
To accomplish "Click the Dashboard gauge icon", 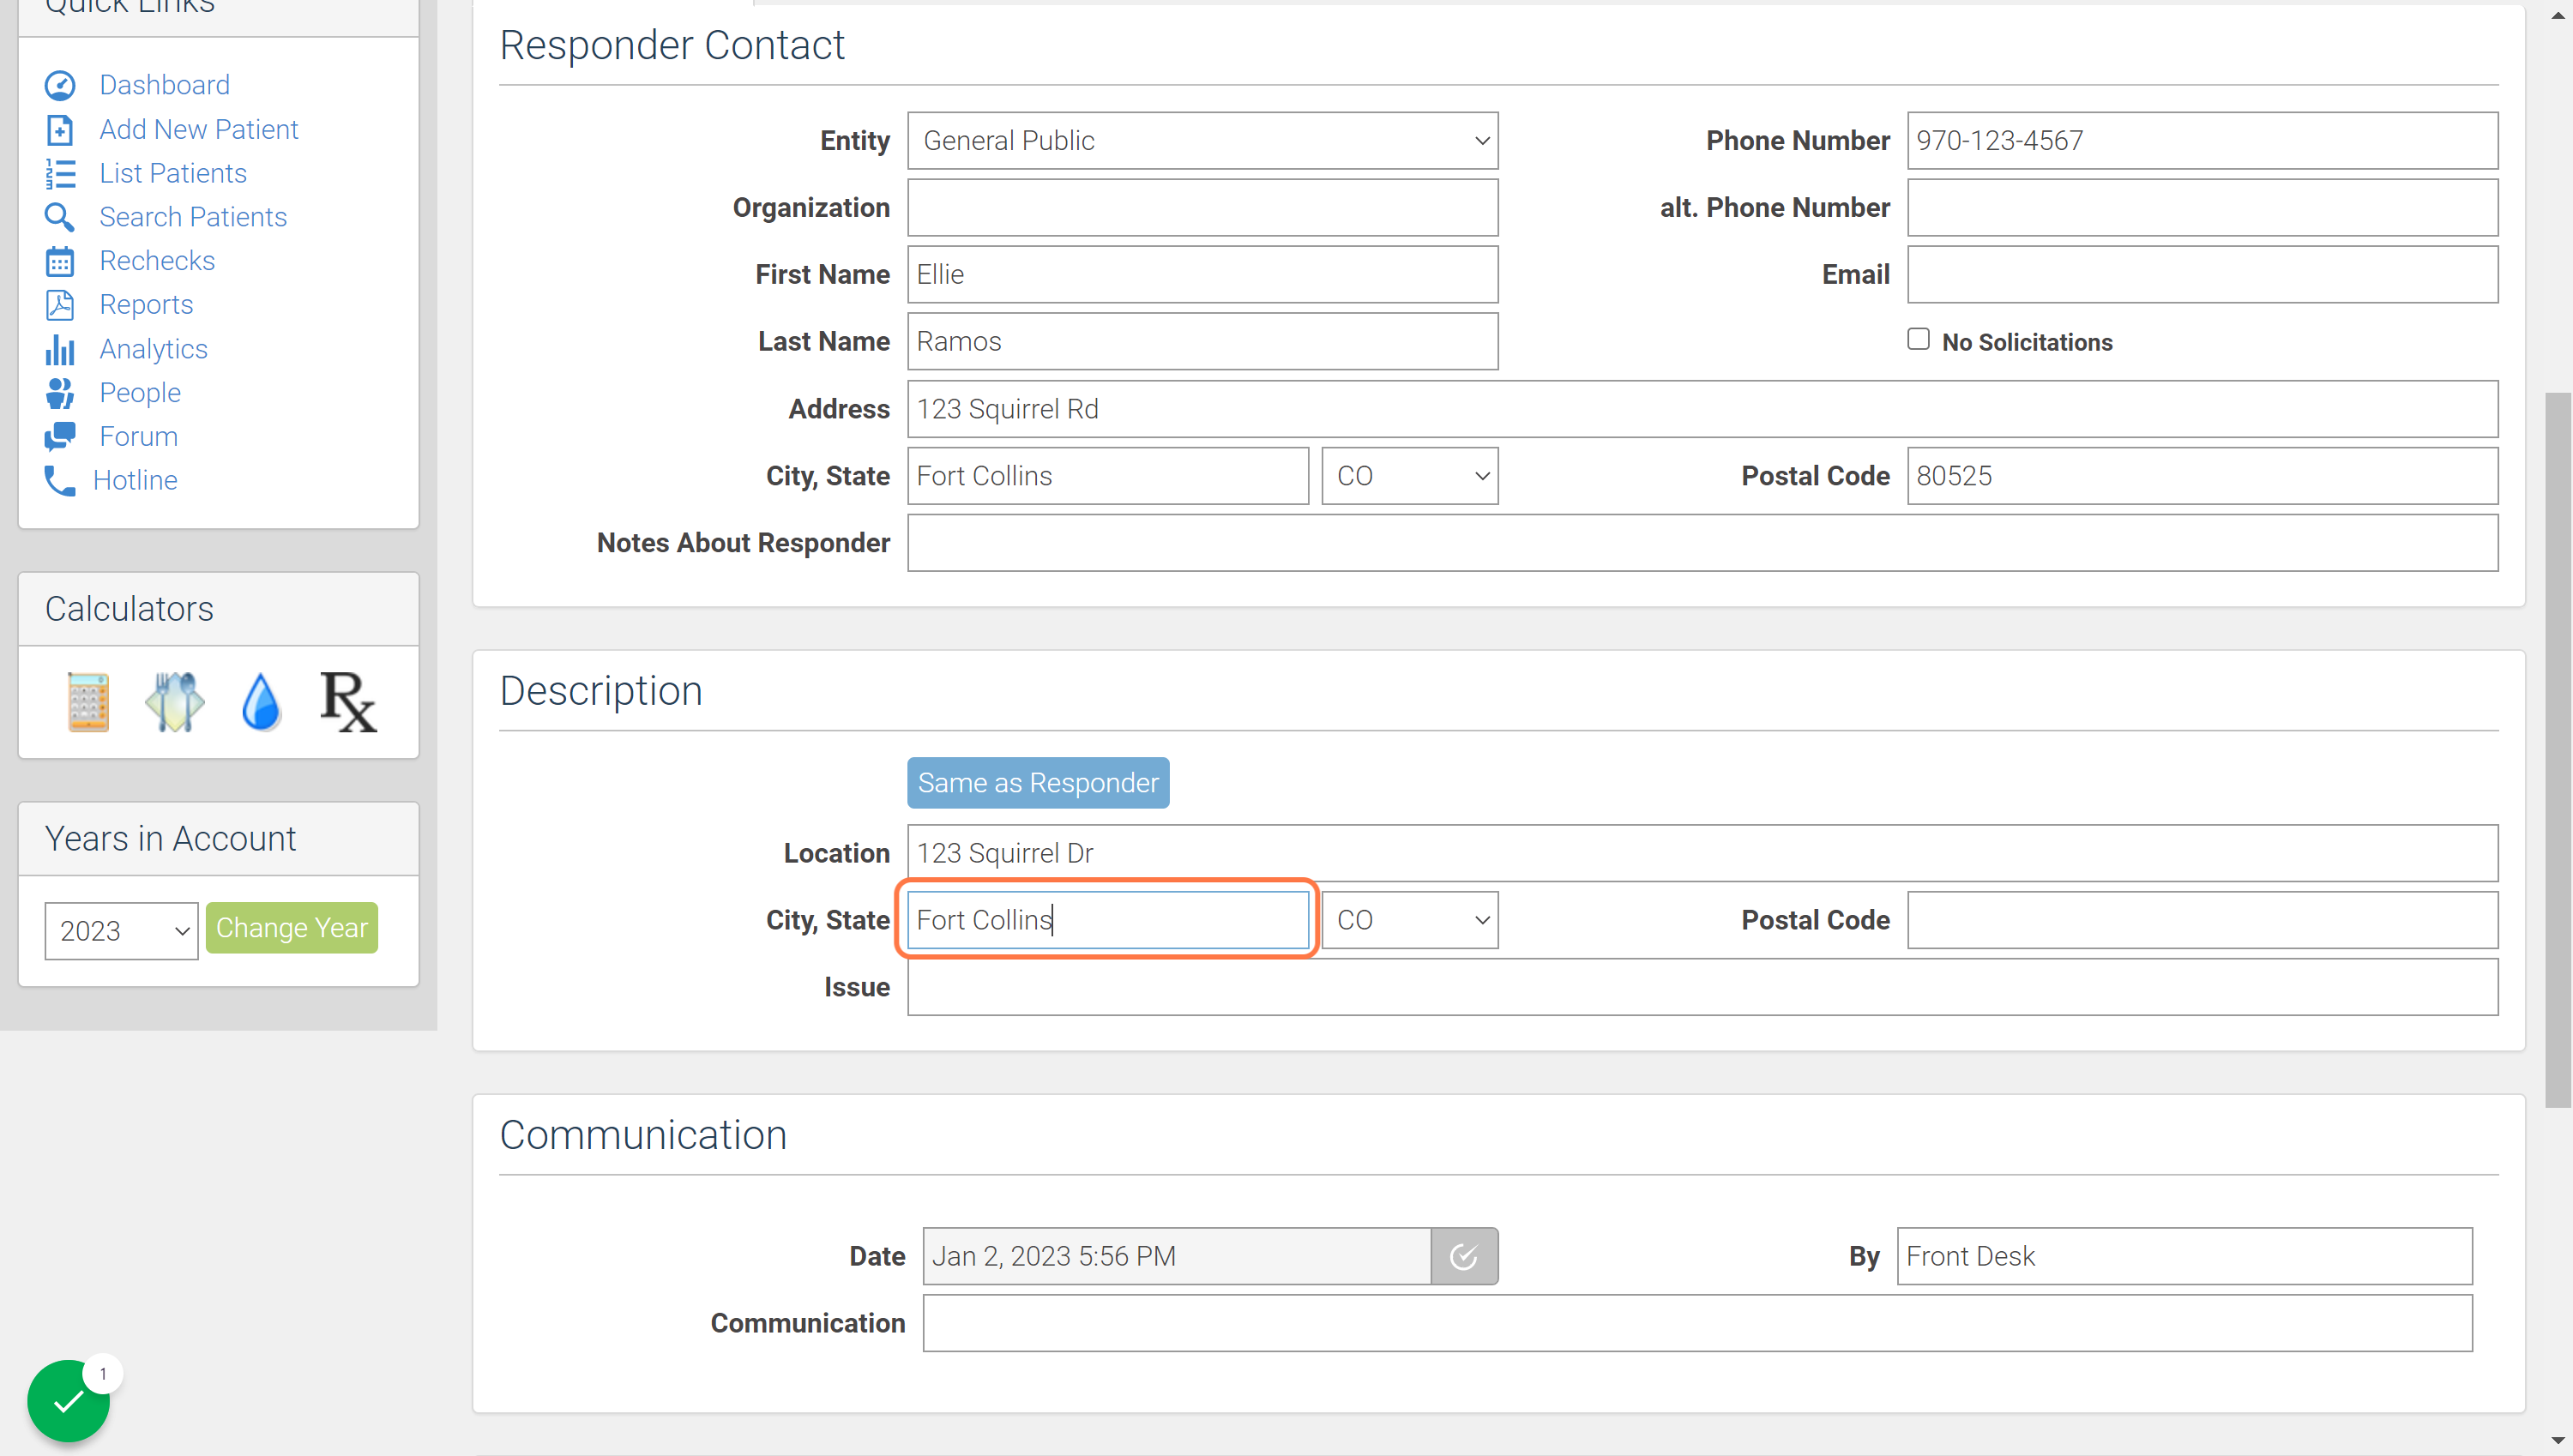I will [60, 86].
